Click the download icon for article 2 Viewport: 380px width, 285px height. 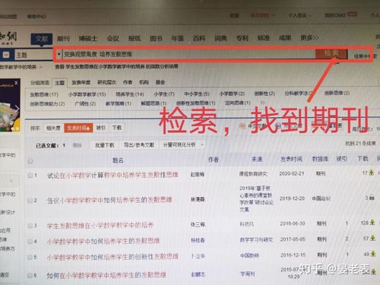click(x=372, y=198)
